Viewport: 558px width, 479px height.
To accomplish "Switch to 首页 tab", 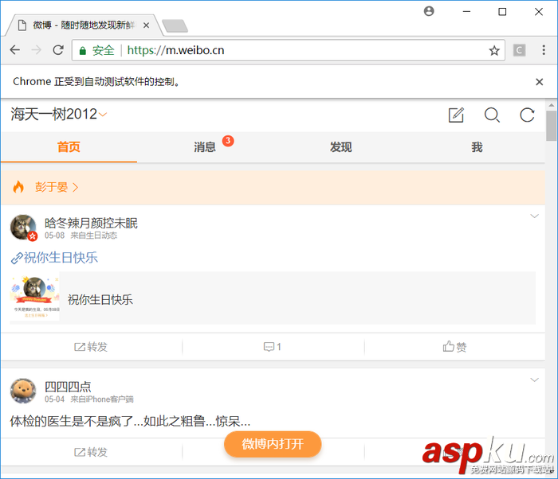I will (69, 146).
